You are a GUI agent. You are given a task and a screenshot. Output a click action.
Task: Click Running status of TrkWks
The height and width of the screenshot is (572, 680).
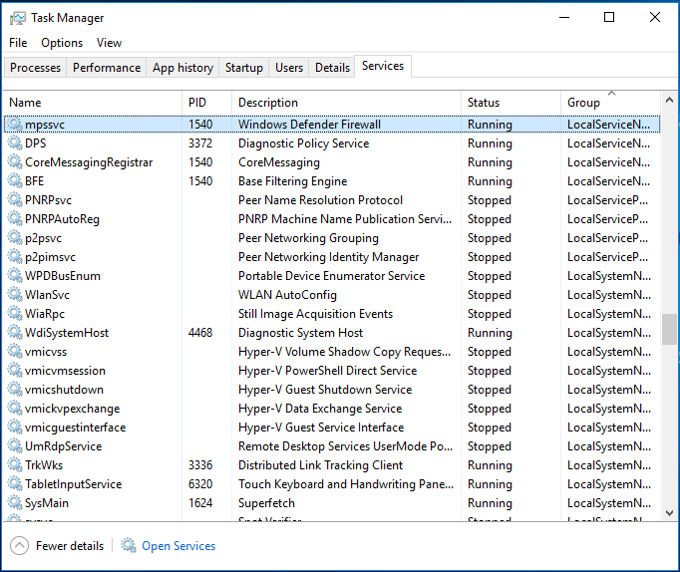coord(490,465)
